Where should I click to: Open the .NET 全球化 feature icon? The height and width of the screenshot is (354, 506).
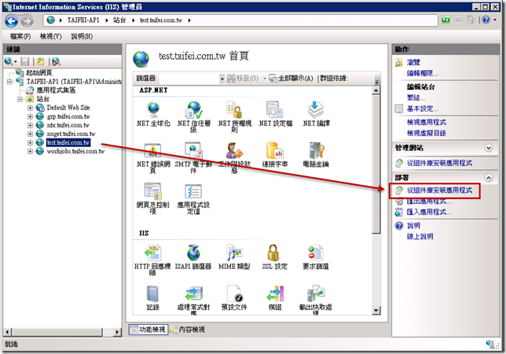coord(153,114)
